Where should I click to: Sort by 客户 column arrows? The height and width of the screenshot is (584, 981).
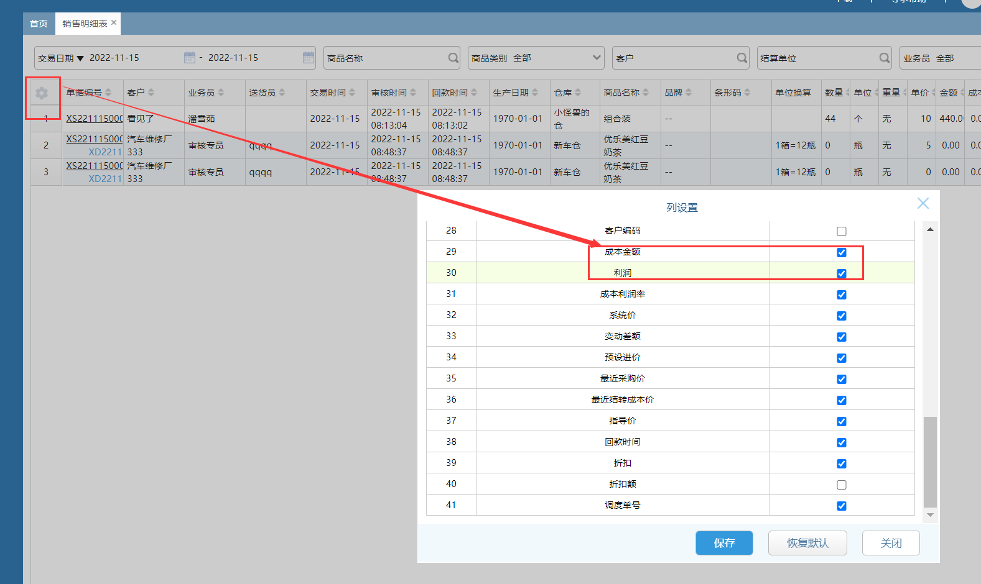pyautogui.click(x=151, y=93)
